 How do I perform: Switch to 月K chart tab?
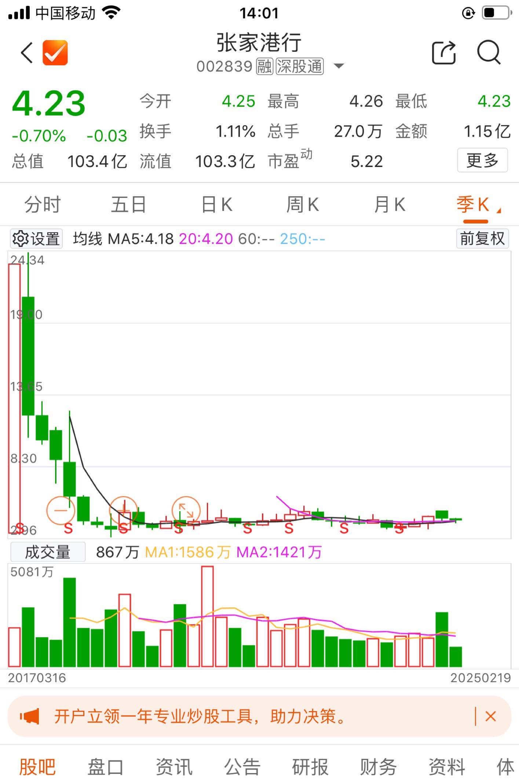(x=390, y=204)
